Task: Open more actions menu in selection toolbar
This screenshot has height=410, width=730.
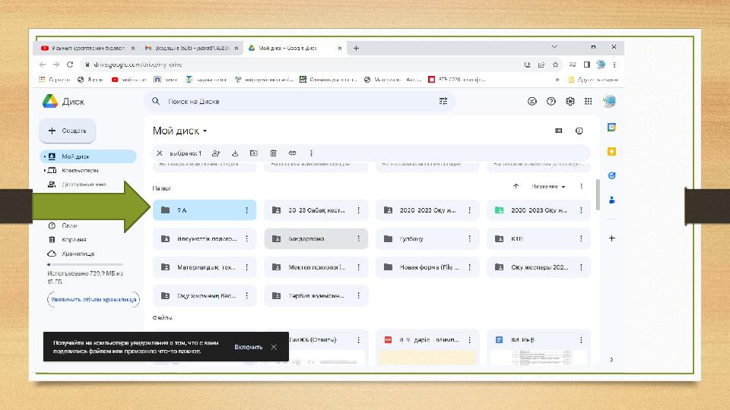Action: [x=311, y=153]
